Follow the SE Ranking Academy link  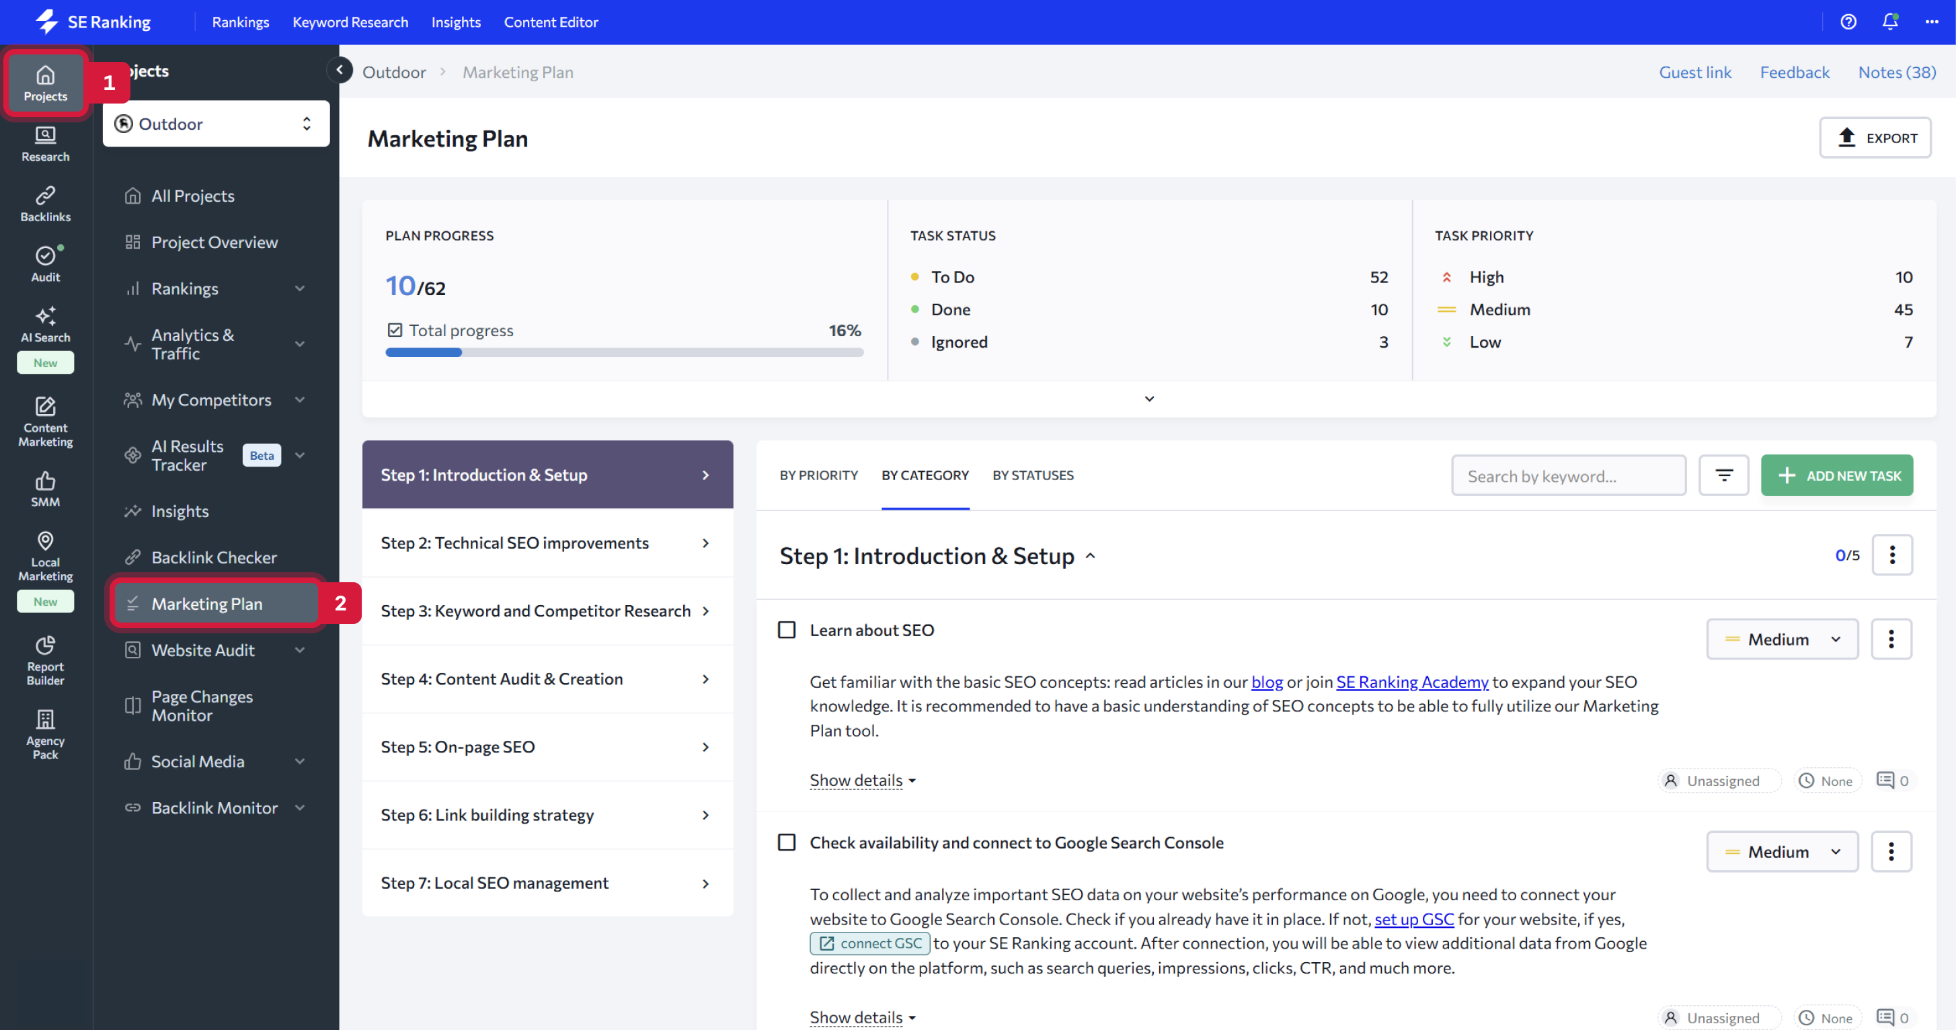1411,682
